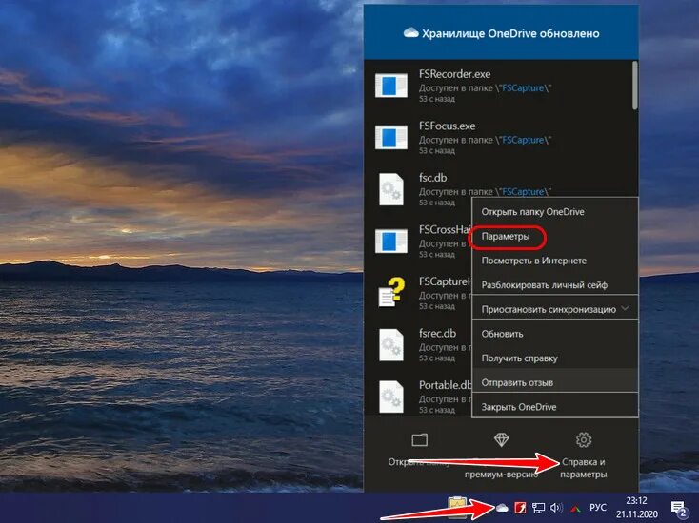Click the red Flash tray icon
The image size is (699, 523).
pyautogui.click(x=520, y=508)
